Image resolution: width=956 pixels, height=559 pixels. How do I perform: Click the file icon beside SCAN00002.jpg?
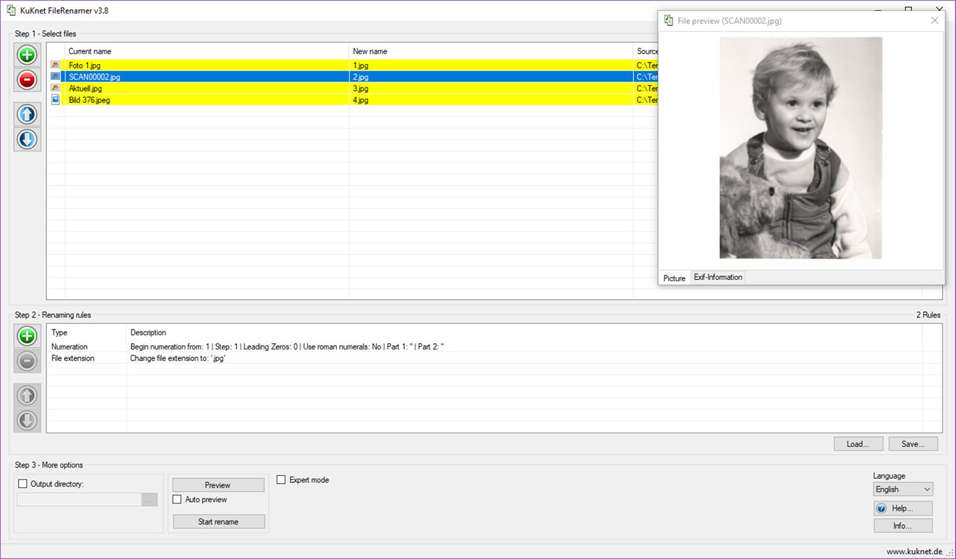point(55,76)
